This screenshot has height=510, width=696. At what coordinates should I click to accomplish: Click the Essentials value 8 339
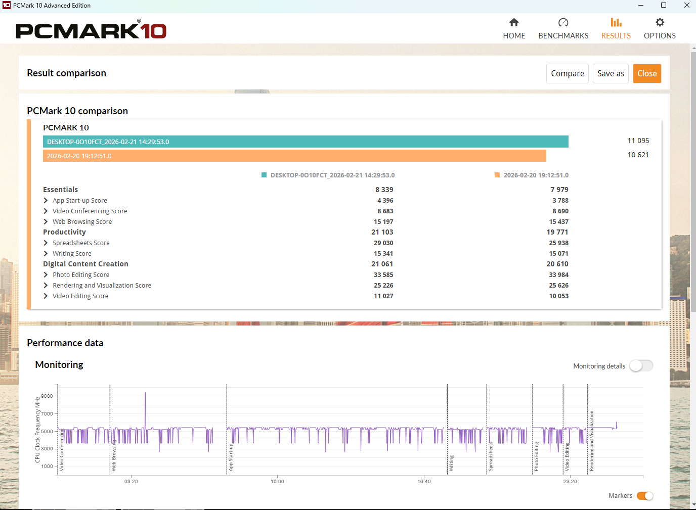coord(384,190)
